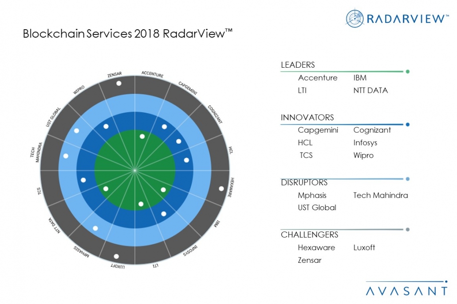Click the dark blue dot beside Innovators line

[x=407, y=124]
